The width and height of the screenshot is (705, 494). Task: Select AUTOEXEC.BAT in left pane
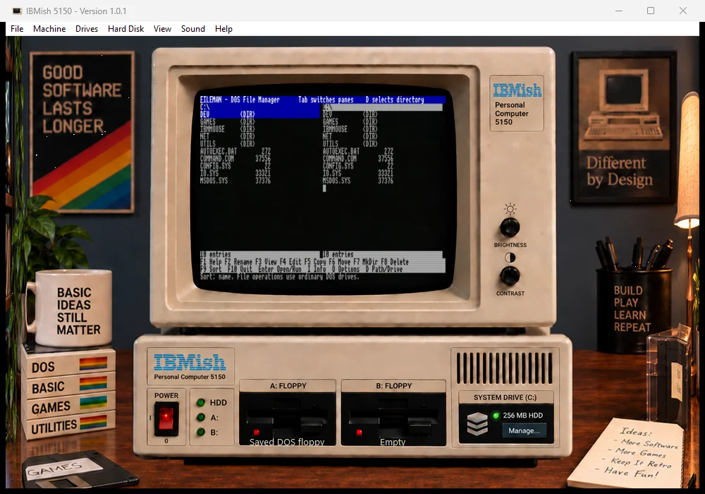259,151
